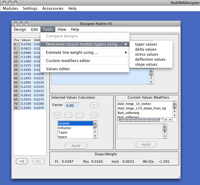Choose Custom modifiers editor
The width and height of the screenshot is (200, 185).
coord(85,61)
